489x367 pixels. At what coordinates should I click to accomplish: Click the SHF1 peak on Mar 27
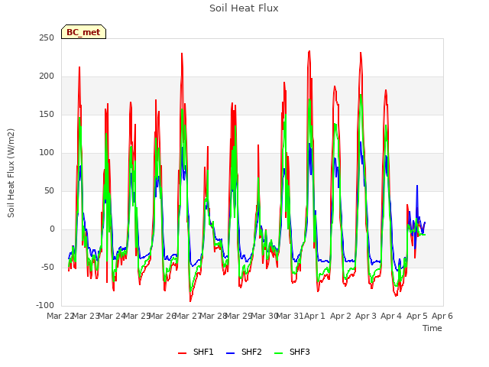click(x=182, y=54)
